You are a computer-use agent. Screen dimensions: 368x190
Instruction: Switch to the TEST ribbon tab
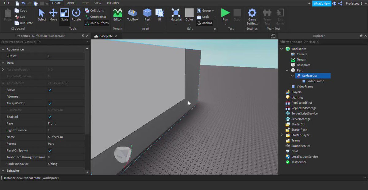85,3
